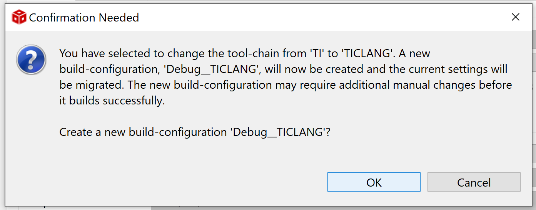The width and height of the screenshot is (536, 210).
Task: Click the Code Composer Studio cube icon
Action: pos(19,18)
